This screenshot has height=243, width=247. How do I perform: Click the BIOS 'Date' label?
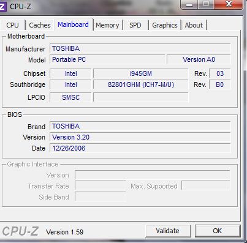(x=39, y=148)
